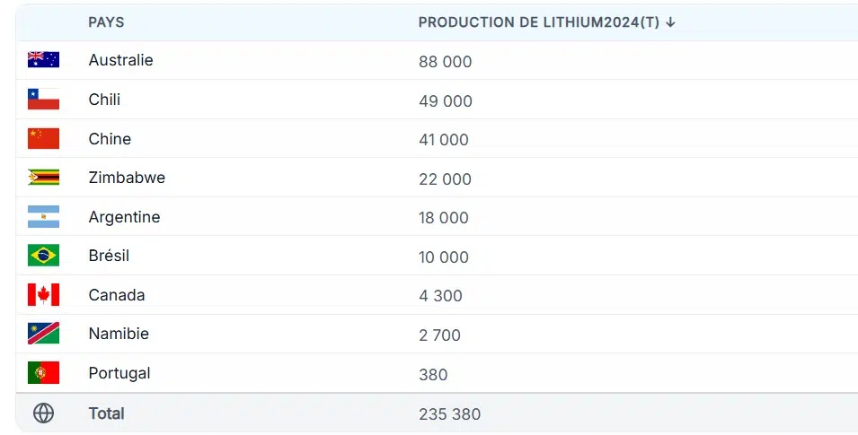The width and height of the screenshot is (858, 435).
Task: Click the globe icon beside Total
Action: tap(43, 413)
